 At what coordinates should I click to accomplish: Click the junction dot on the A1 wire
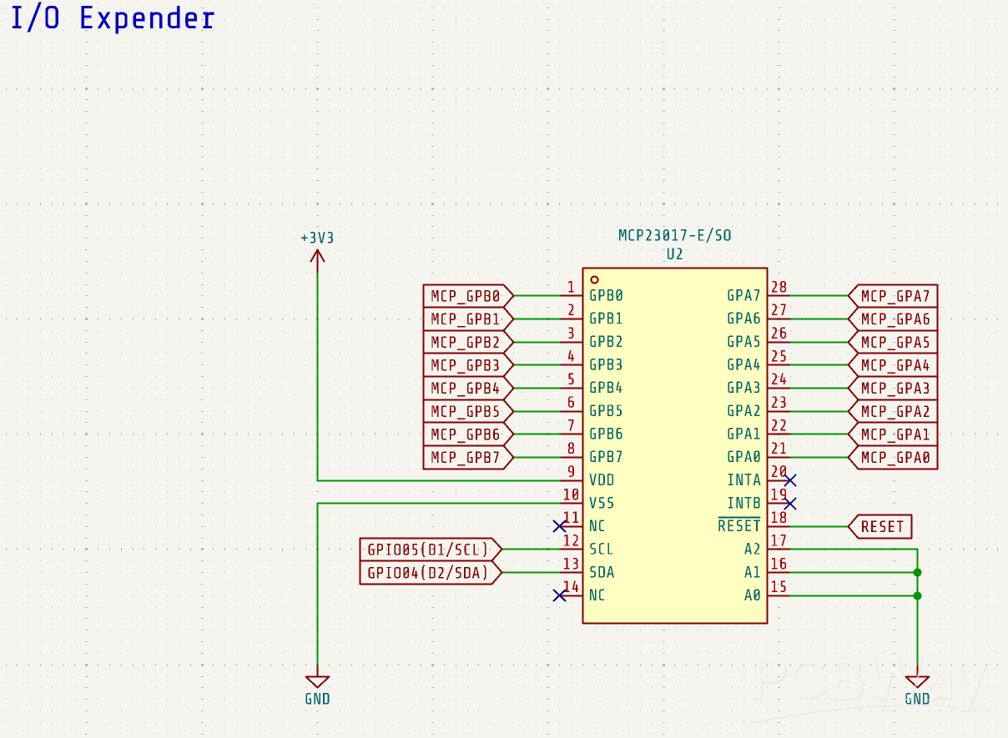click(917, 572)
